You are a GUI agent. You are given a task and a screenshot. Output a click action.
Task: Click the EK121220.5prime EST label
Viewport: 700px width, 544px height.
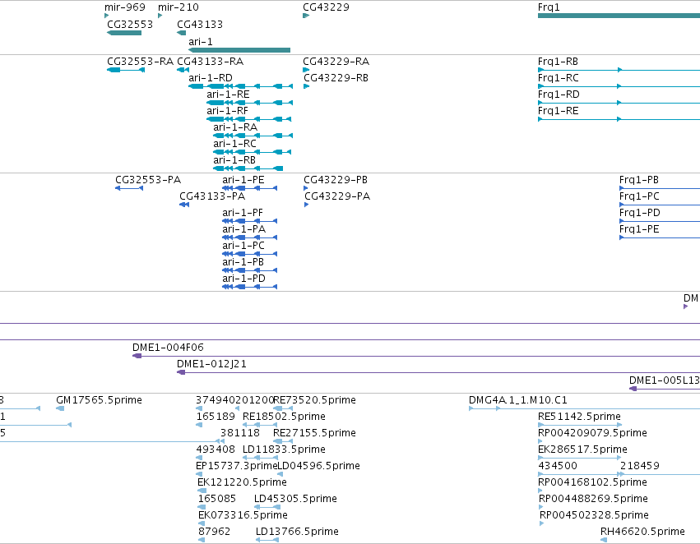[x=242, y=482]
